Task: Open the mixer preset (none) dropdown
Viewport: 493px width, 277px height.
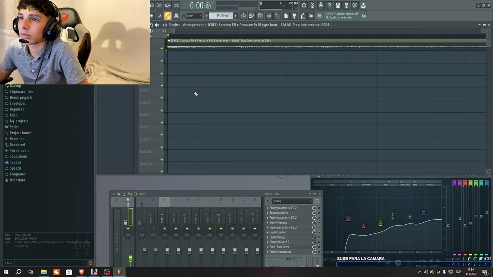Action: coord(292,201)
